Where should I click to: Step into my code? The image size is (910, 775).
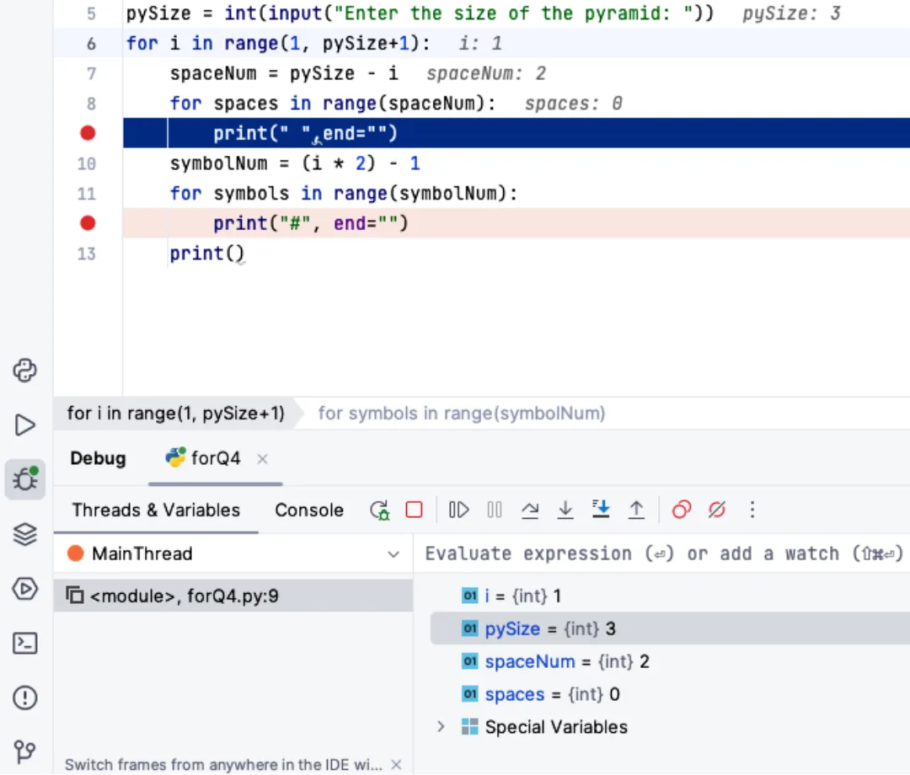point(601,510)
